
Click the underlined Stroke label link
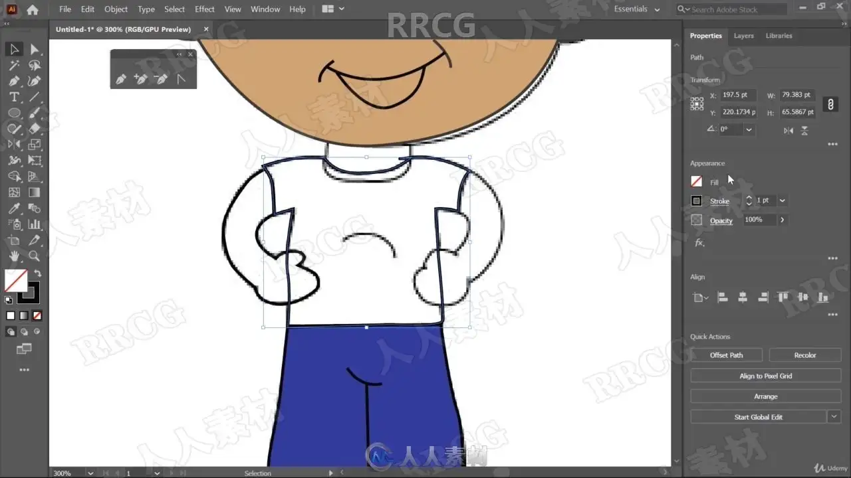pyautogui.click(x=719, y=201)
